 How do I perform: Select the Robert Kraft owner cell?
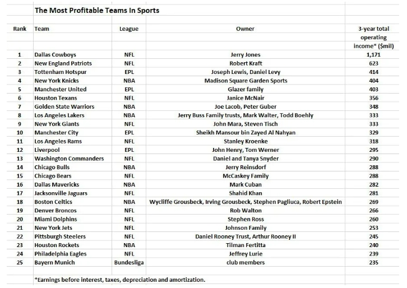pos(246,63)
